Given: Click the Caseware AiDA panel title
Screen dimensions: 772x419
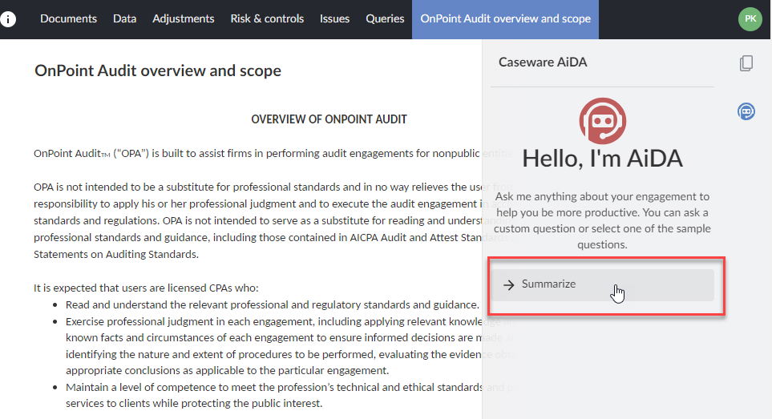Looking at the screenshot, I should (543, 62).
